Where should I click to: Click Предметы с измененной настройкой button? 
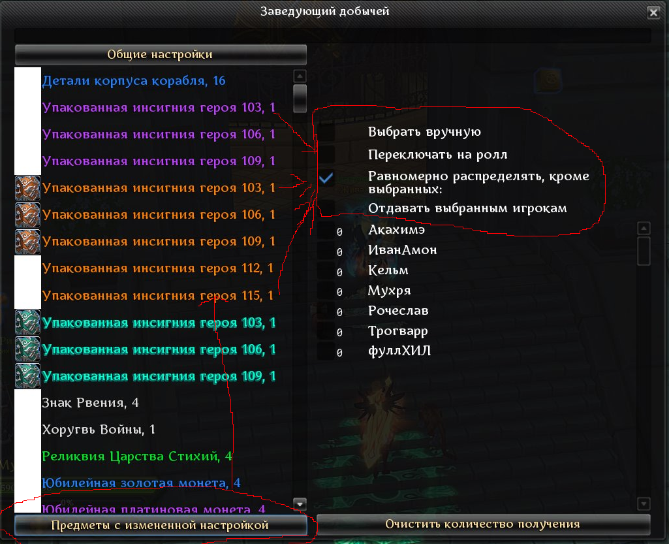[161, 525]
